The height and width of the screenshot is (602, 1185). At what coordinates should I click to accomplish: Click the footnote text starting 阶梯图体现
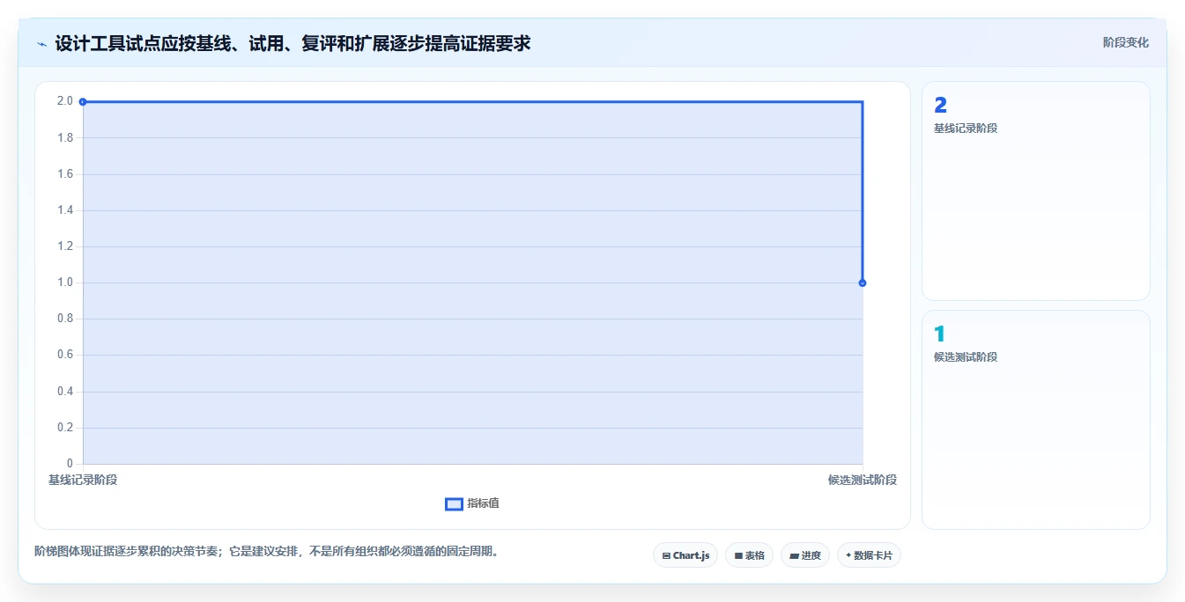(268, 552)
